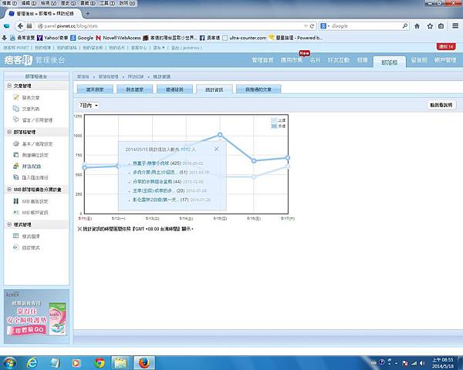Click the Pixnet logo in the header
The height and width of the screenshot is (370, 463).
pos(18,60)
